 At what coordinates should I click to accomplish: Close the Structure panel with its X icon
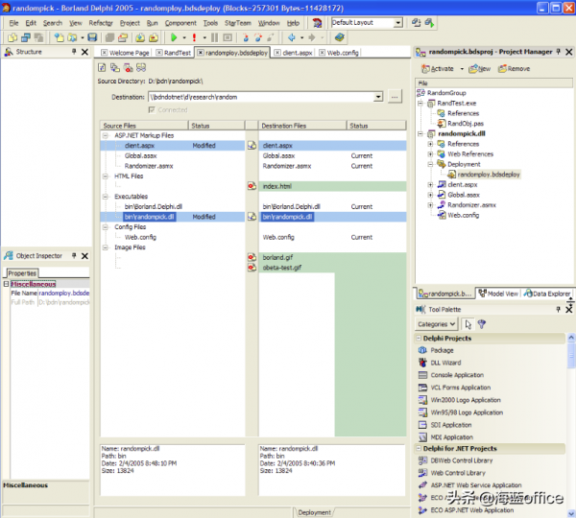pyautogui.click(x=85, y=52)
